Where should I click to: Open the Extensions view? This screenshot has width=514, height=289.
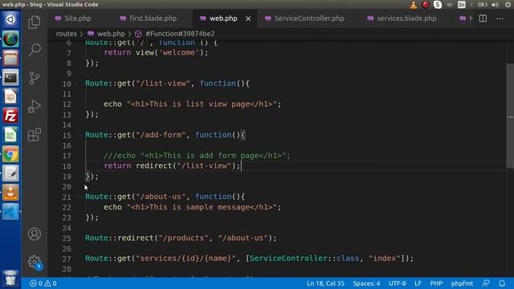click(x=34, y=134)
